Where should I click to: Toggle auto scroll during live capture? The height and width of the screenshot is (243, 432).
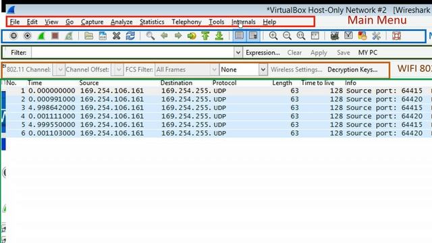click(x=253, y=36)
